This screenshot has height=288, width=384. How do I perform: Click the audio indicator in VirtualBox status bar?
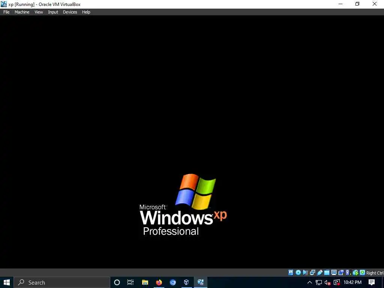click(x=305, y=273)
